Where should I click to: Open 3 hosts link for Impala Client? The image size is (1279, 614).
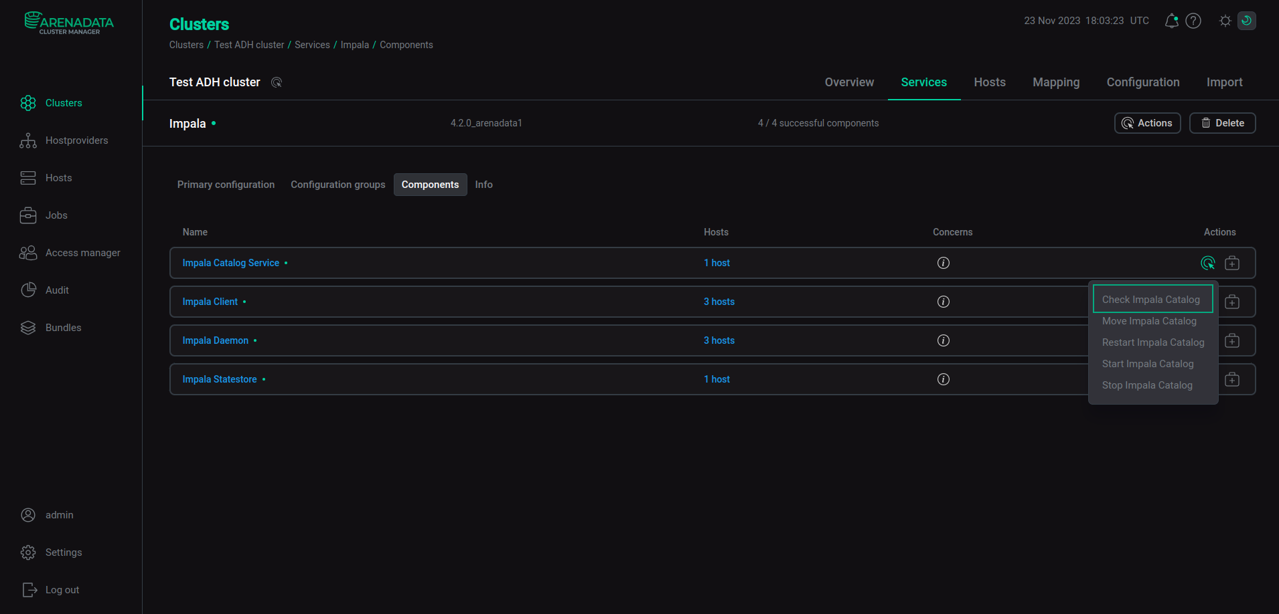719,302
